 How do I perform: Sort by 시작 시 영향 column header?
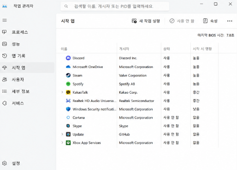[x=202, y=49]
